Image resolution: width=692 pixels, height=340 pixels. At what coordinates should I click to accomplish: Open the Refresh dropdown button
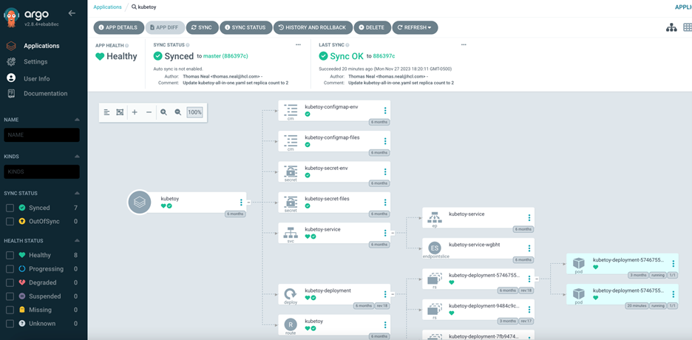click(x=415, y=27)
